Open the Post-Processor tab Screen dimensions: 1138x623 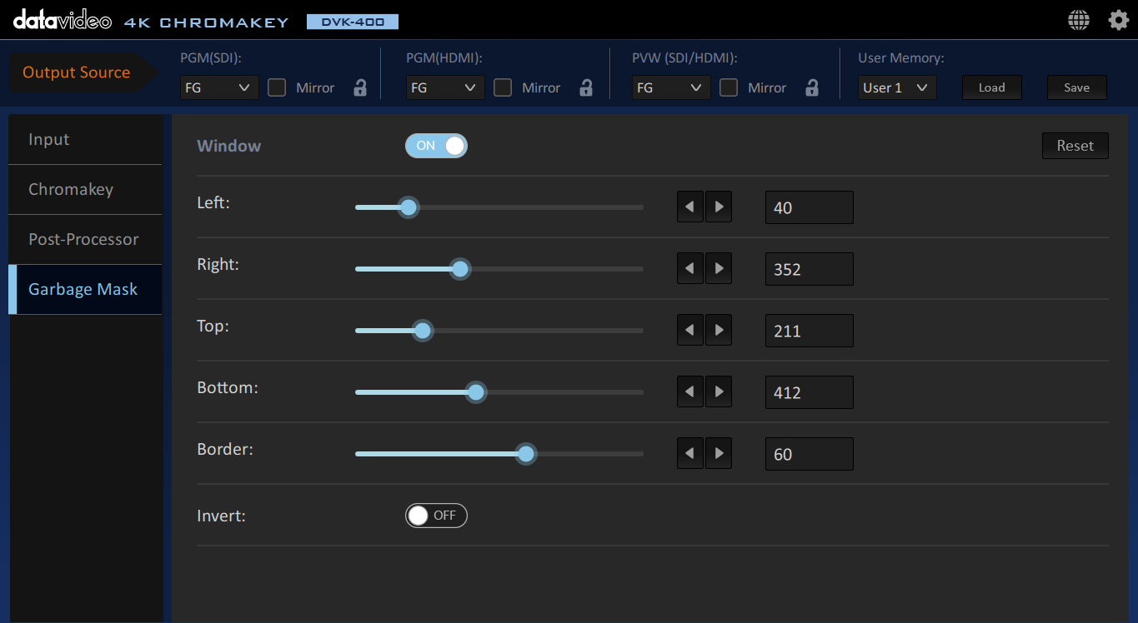pos(85,240)
